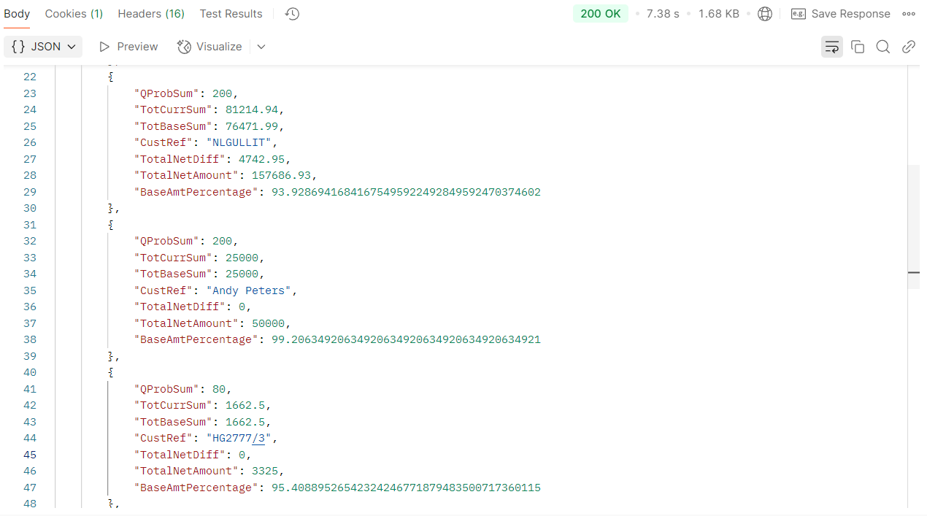Click the 50000 TotalNetAmount value

point(268,323)
